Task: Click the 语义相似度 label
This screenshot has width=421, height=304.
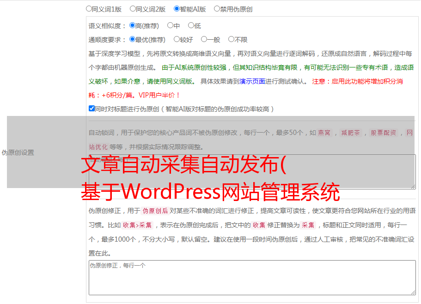Action: click(107, 26)
